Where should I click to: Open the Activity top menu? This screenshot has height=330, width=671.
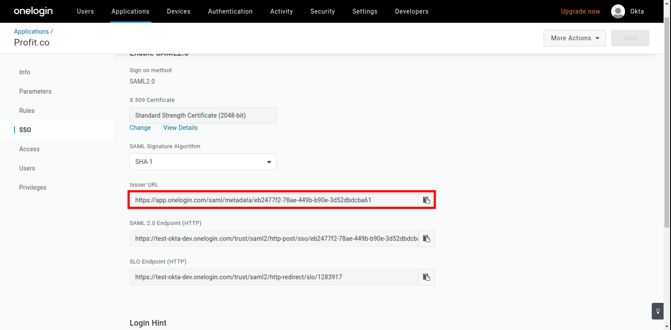[281, 11]
